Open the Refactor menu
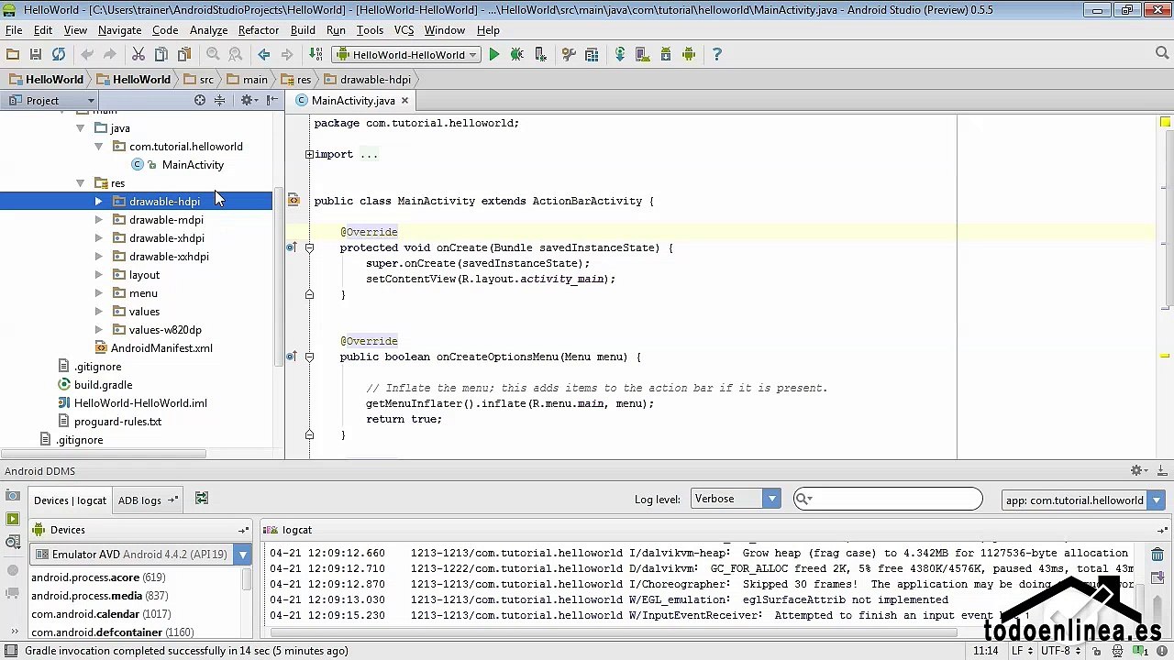Viewport: 1174px width, 660px height. click(x=258, y=30)
